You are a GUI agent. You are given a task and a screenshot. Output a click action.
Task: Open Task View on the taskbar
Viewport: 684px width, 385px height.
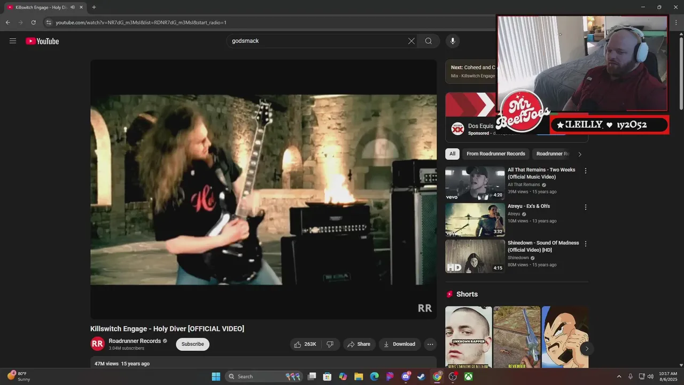point(312,376)
